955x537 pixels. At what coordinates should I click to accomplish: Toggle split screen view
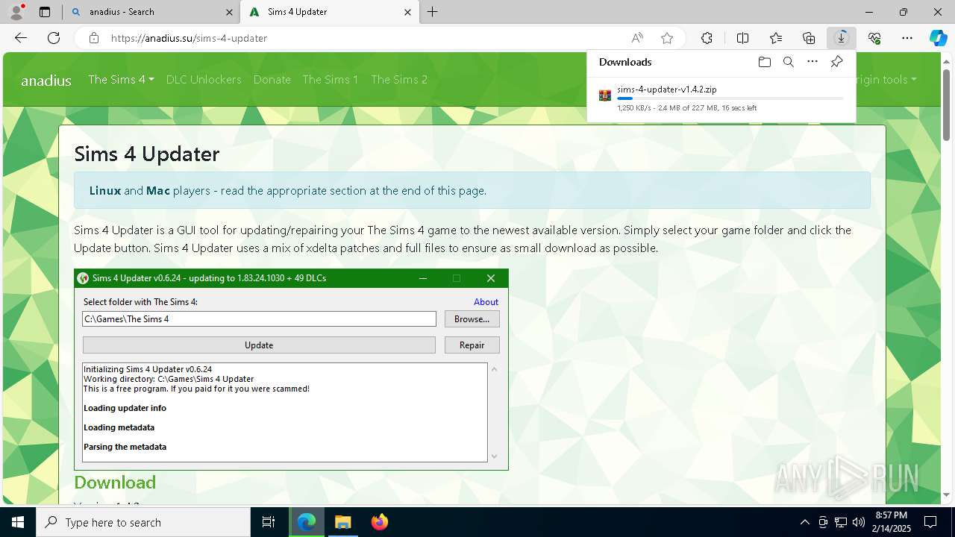pos(742,38)
